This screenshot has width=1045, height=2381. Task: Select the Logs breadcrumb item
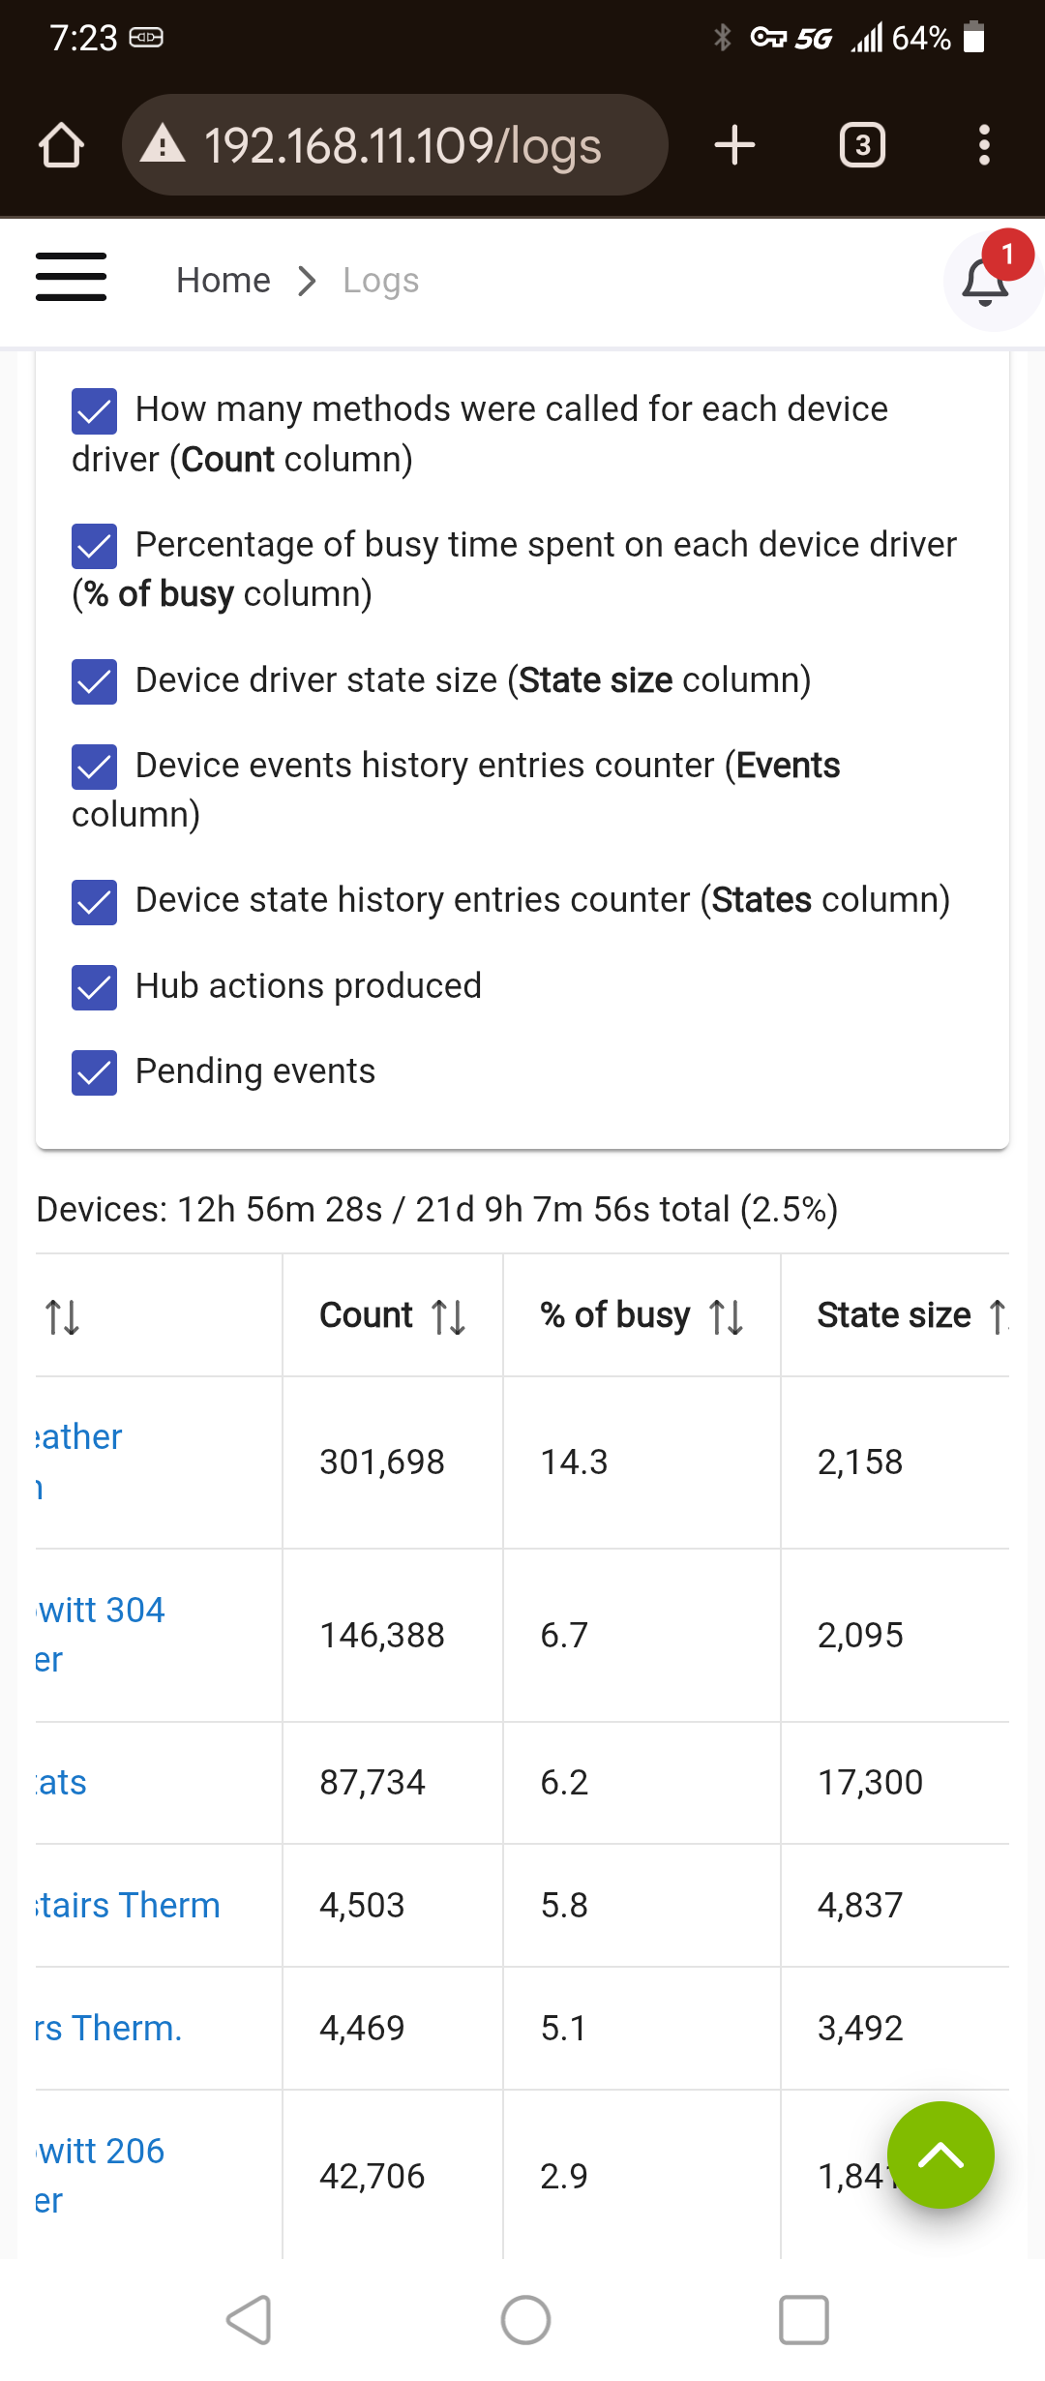click(380, 281)
